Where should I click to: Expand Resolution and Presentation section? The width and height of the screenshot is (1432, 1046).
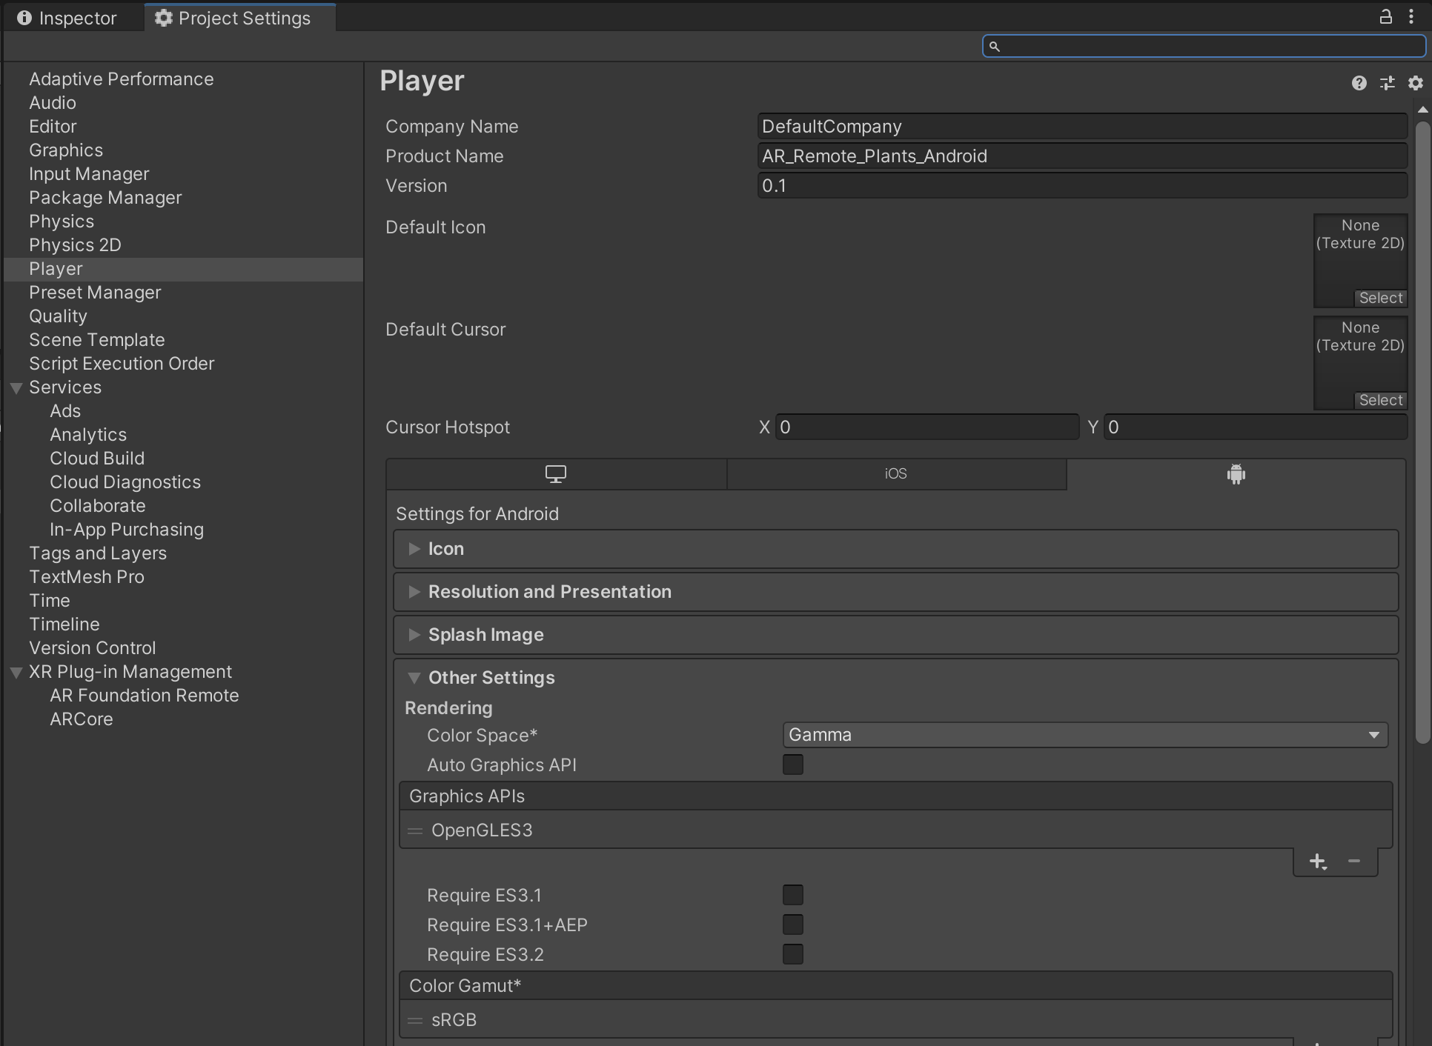895,592
